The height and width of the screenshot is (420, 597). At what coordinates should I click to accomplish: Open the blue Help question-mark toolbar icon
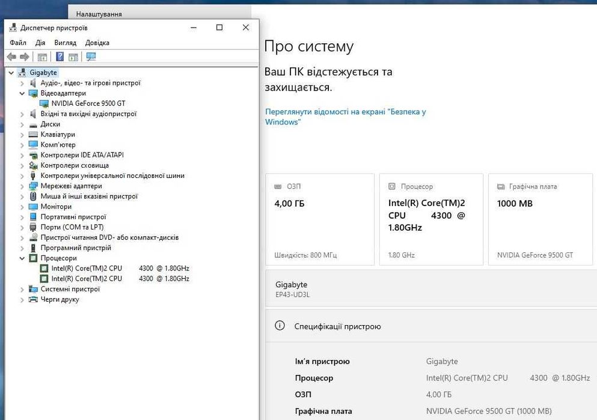[60, 57]
